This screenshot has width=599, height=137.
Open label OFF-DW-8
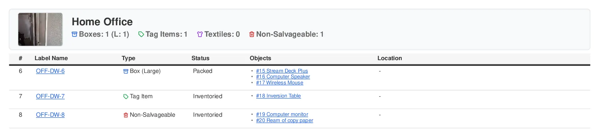[50, 115]
